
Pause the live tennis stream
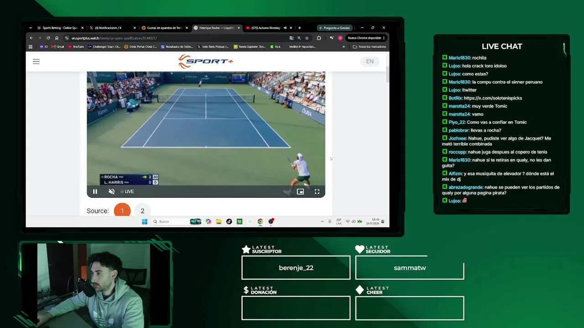coord(95,192)
